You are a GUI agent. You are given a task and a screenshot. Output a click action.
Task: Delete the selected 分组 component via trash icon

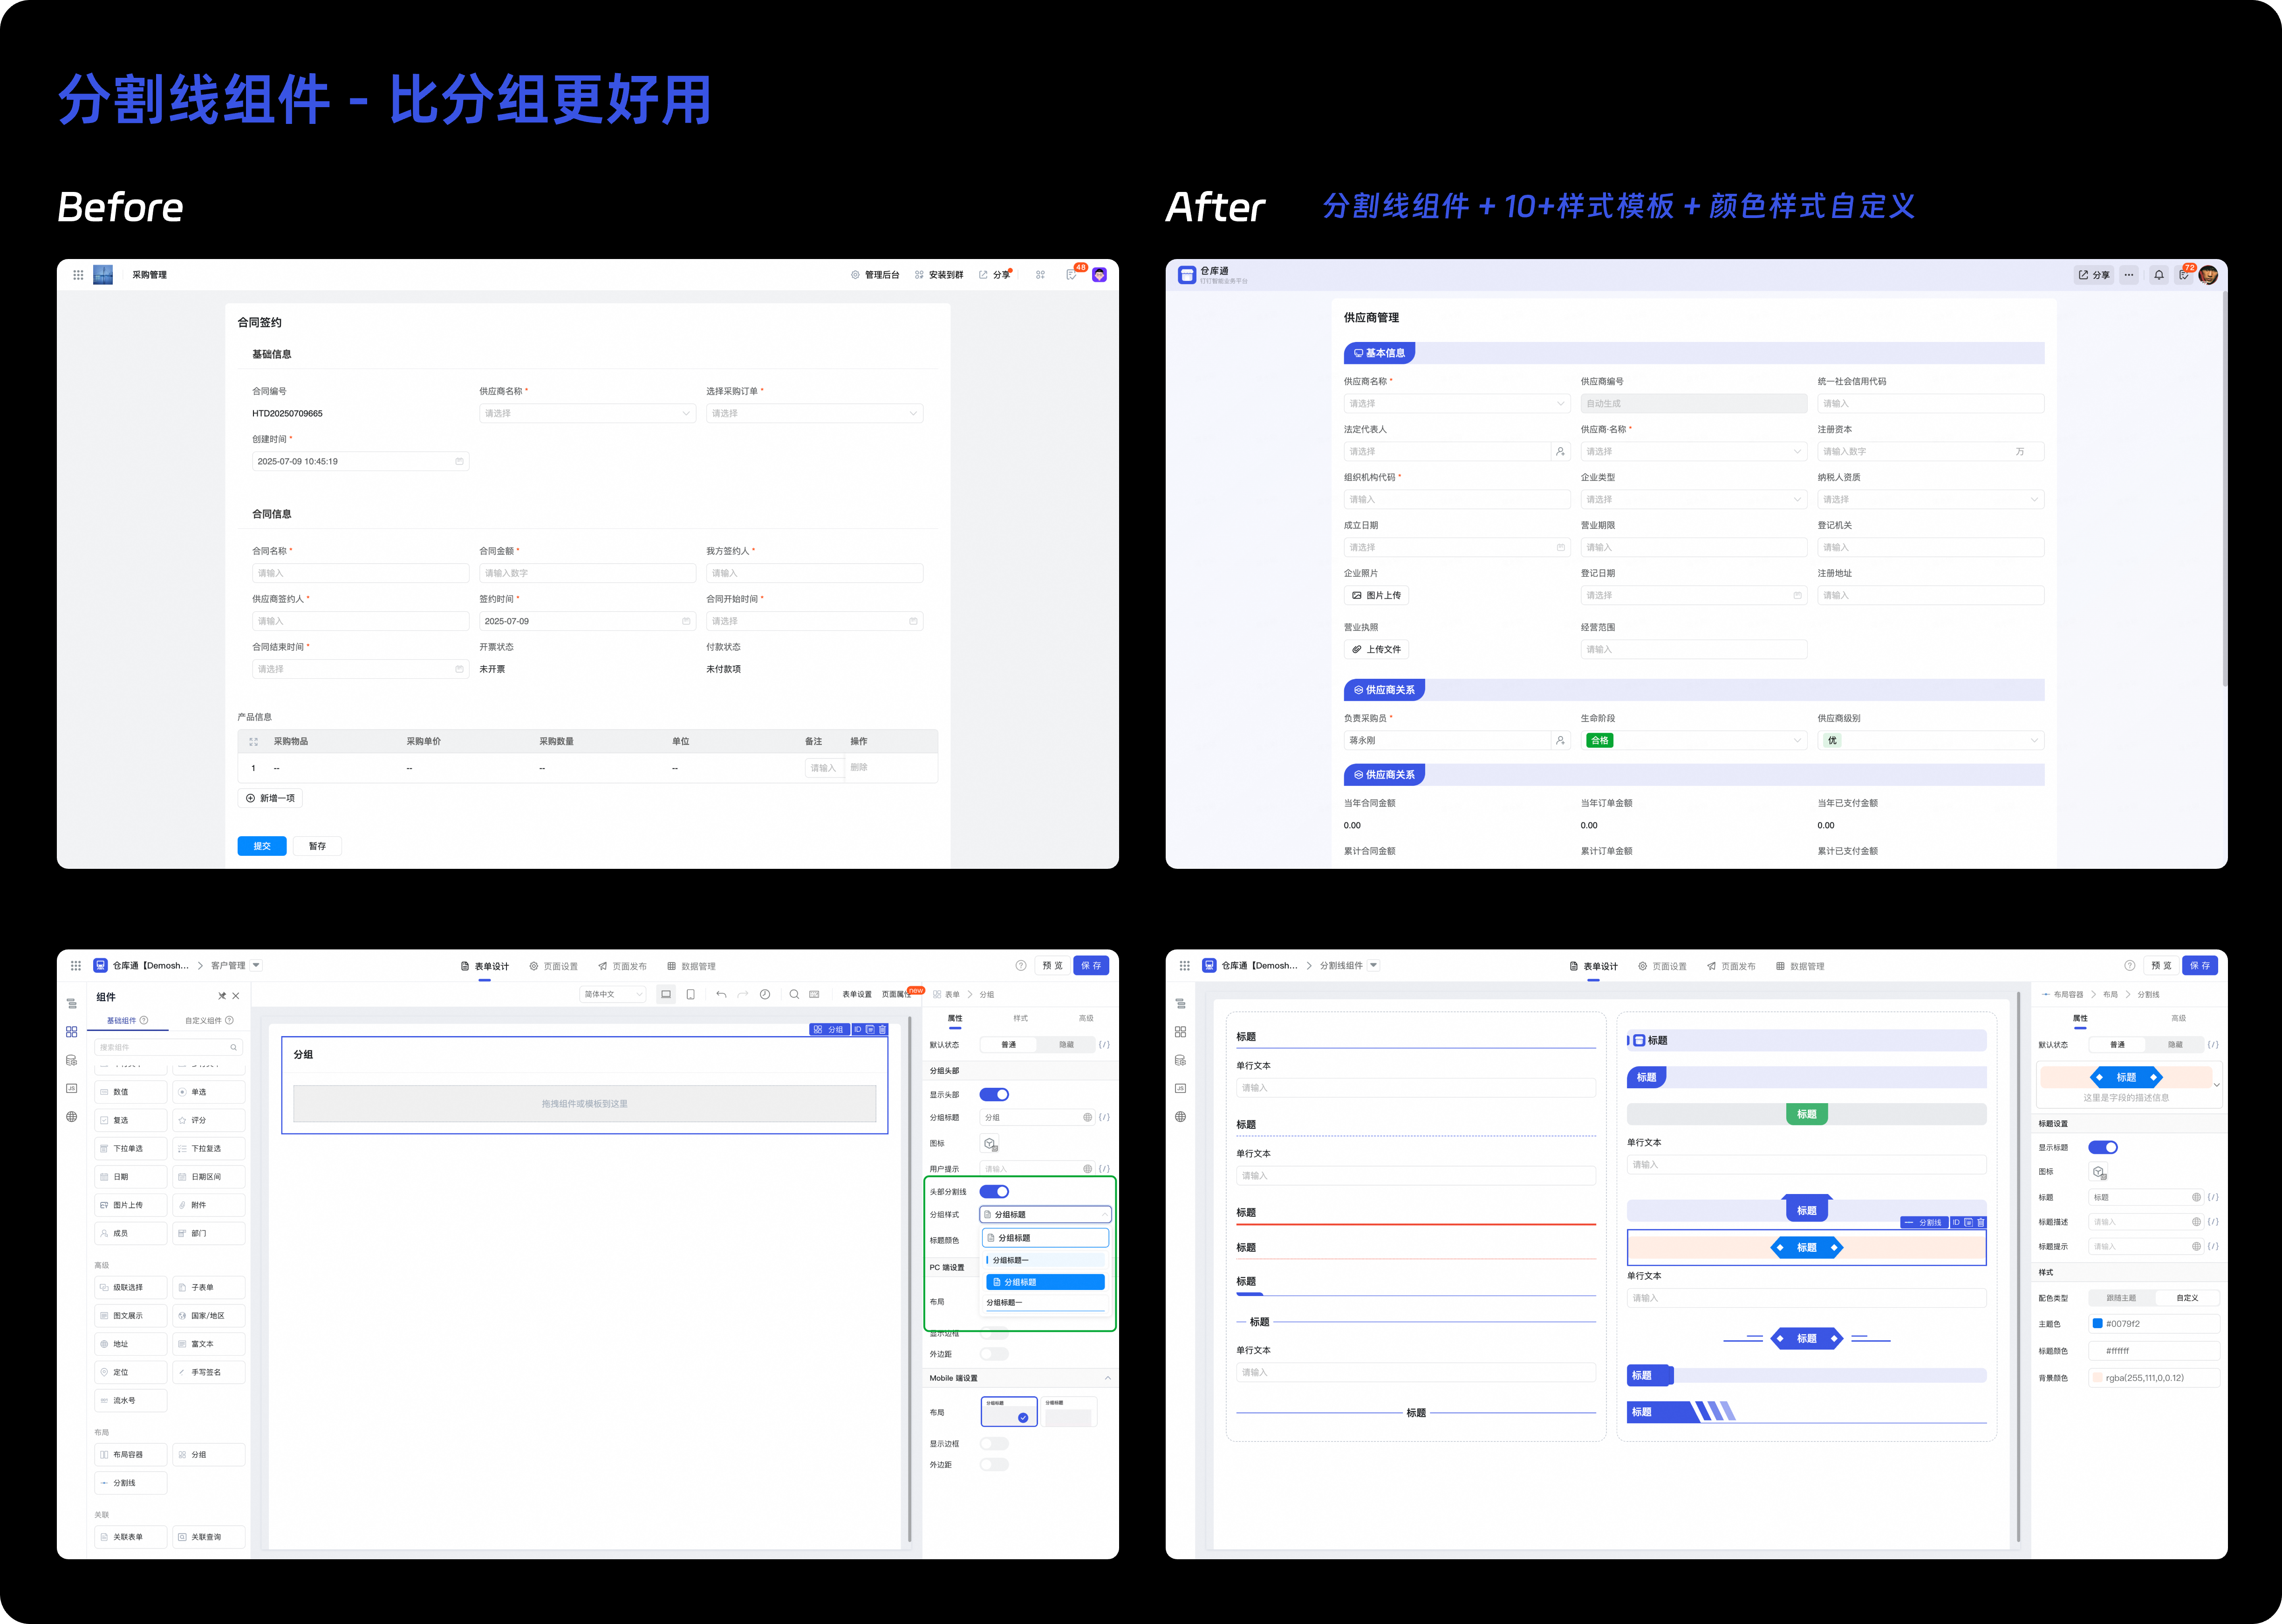[882, 1029]
